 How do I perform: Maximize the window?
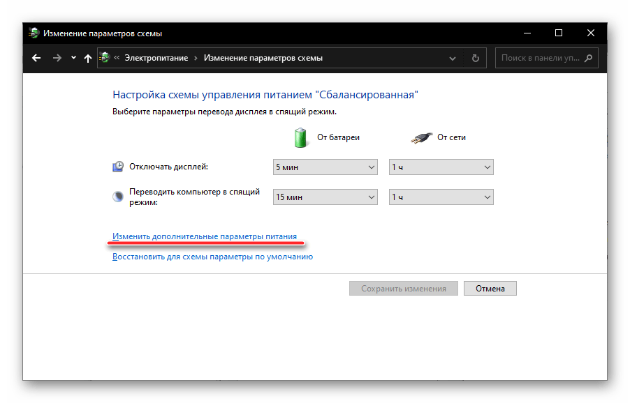[x=559, y=33]
